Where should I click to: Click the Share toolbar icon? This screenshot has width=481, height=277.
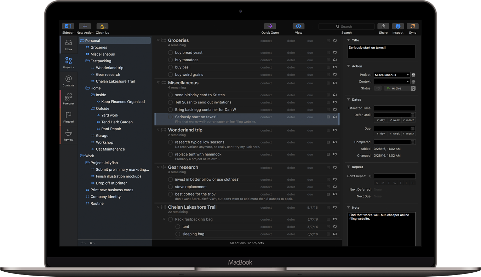[x=383, y=26]
